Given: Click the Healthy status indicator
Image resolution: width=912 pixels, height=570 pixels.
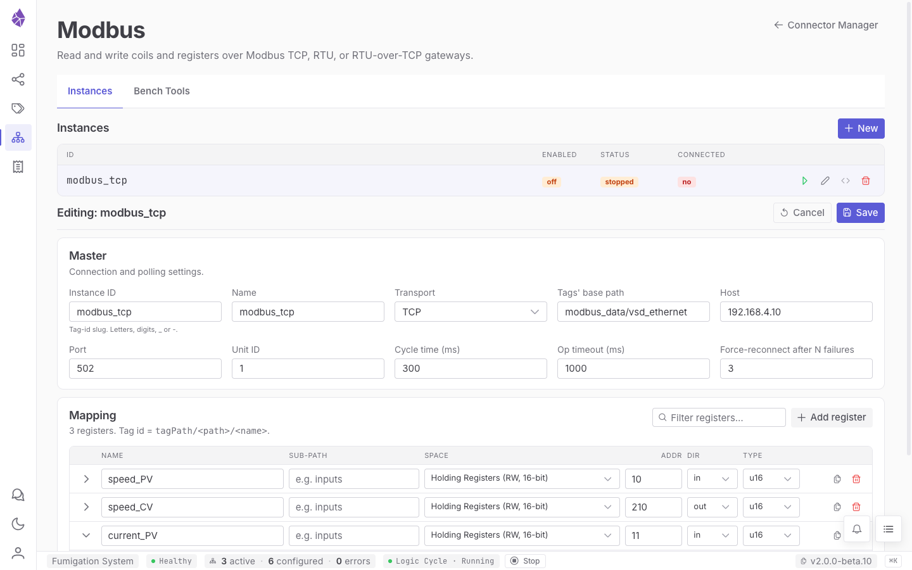Looking at the screenshot, I should tap(172, 561).
